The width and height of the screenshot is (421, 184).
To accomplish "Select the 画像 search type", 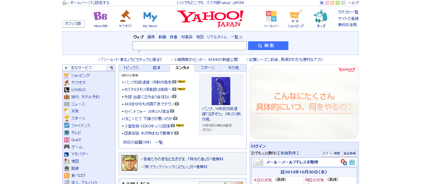I will [x=151, y=37].
